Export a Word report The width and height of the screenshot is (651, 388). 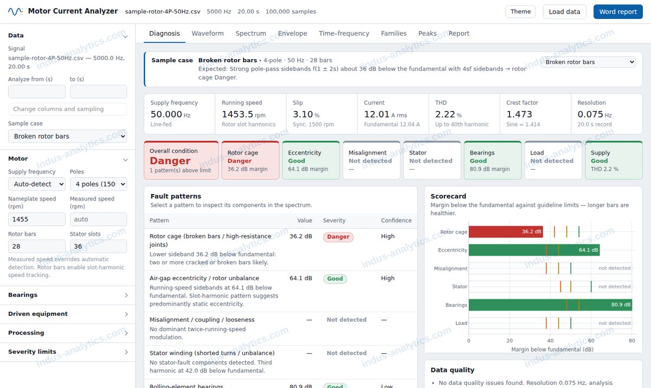[618, 11]
